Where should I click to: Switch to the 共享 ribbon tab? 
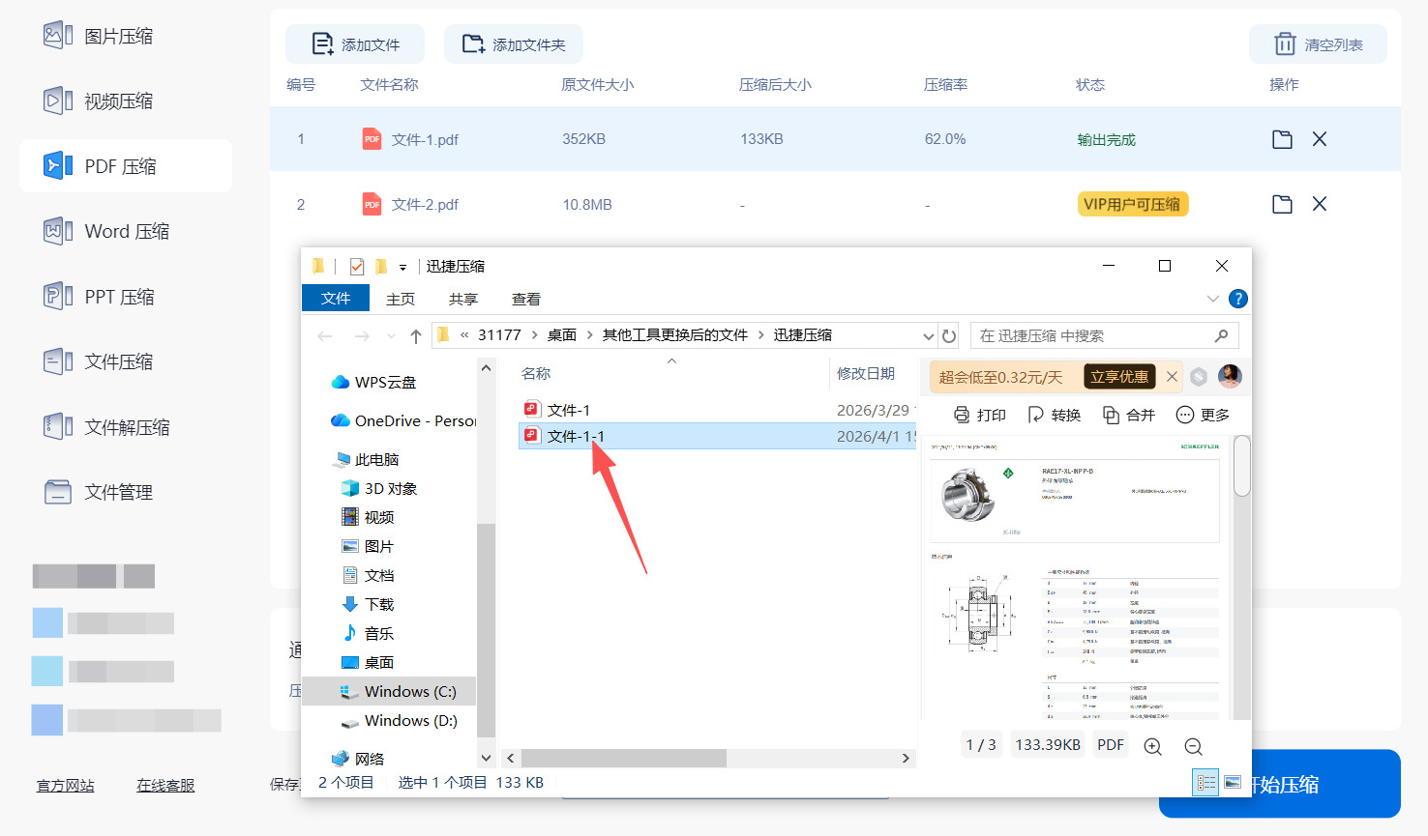(463, 300)
